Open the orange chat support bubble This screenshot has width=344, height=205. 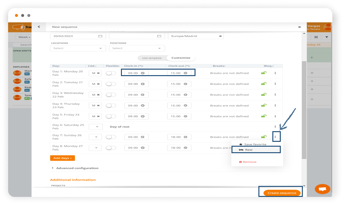(x=322, y=189)
